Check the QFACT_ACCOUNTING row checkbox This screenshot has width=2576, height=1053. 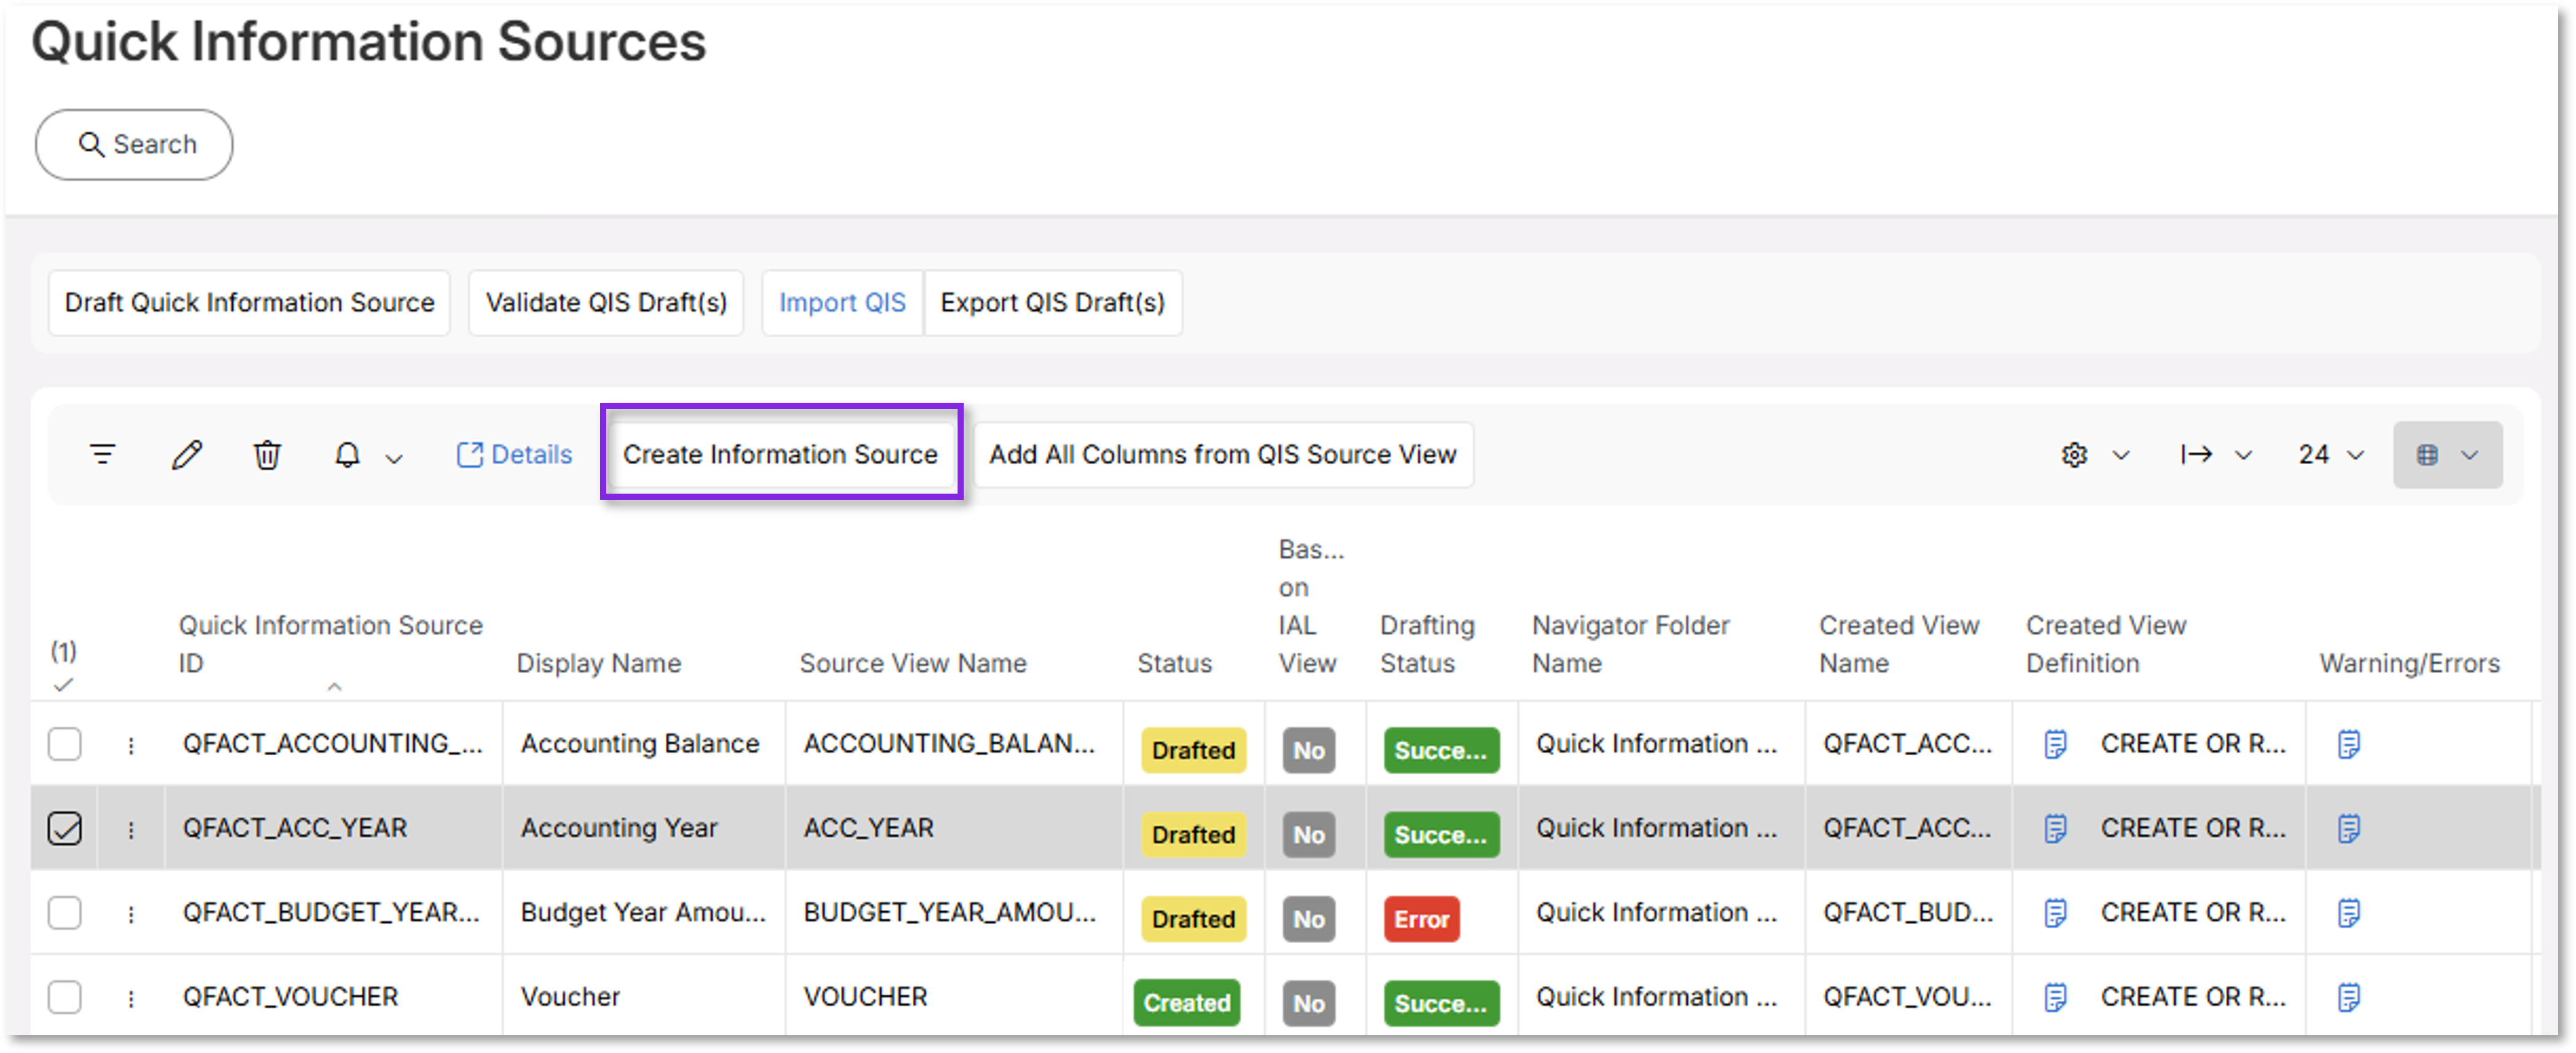pos(65,744)
